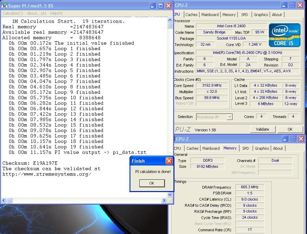Image resolution: width=307 pixels, height=234 pixels.
Task: Switch to About tab in upper CPU-Z window
Action: 277,15
